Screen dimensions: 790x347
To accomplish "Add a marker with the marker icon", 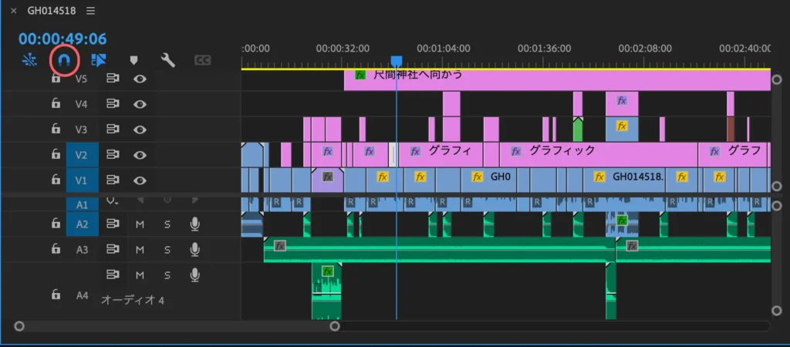I will (133, 59).
